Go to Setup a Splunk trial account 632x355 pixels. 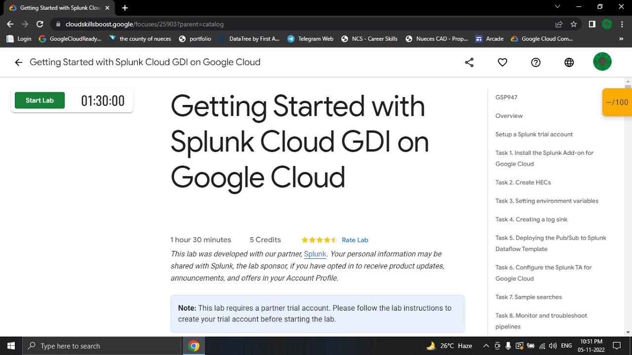(534, 134)
